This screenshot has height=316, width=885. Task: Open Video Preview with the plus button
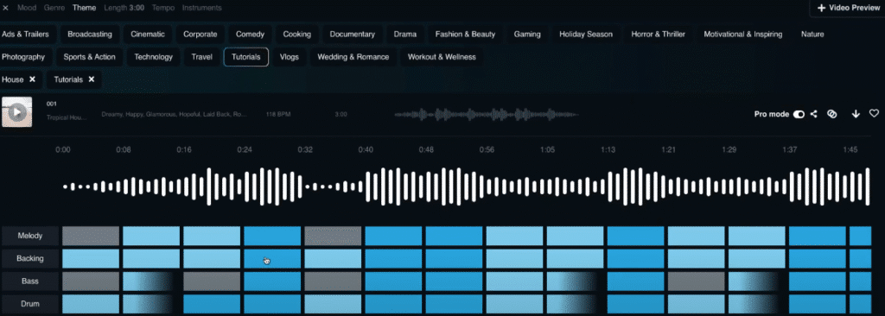[x=848, y=8]
